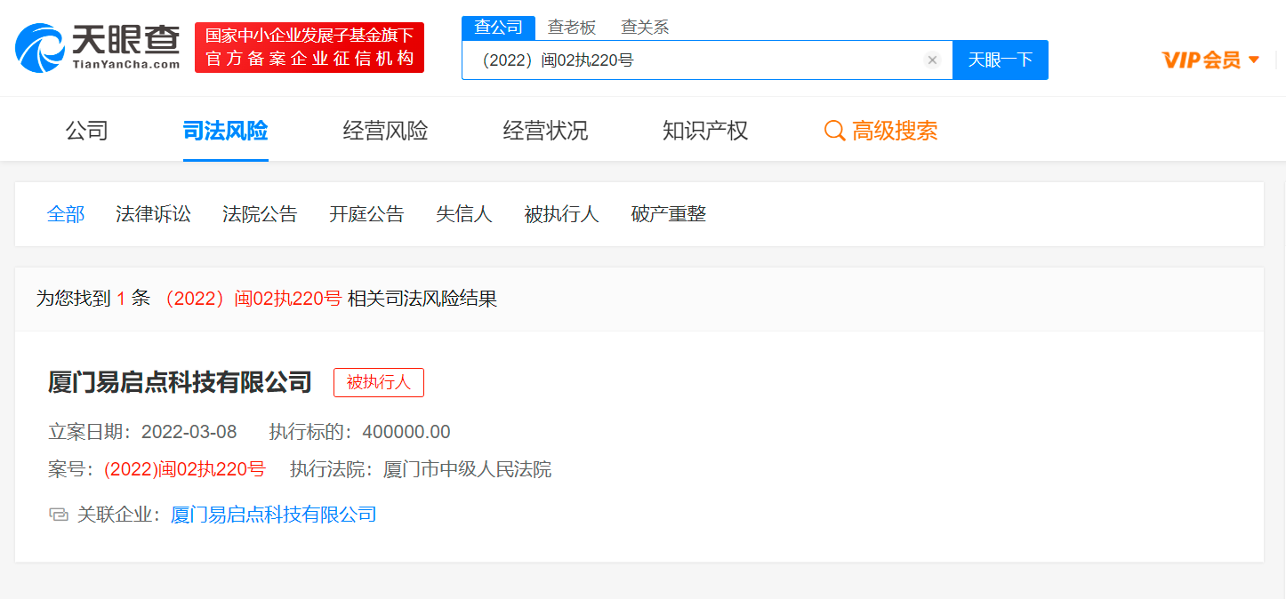The image size is (1286, 599).
Task: Click the 关联企业 company link
Action: coord(273,515)
